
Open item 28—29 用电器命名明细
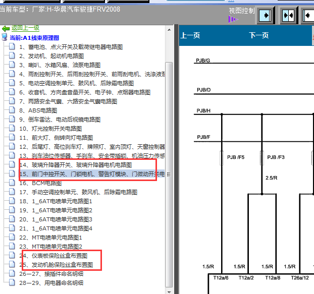51,283
